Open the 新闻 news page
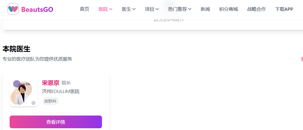Screen dimensions: 303x130 [205, 9]
